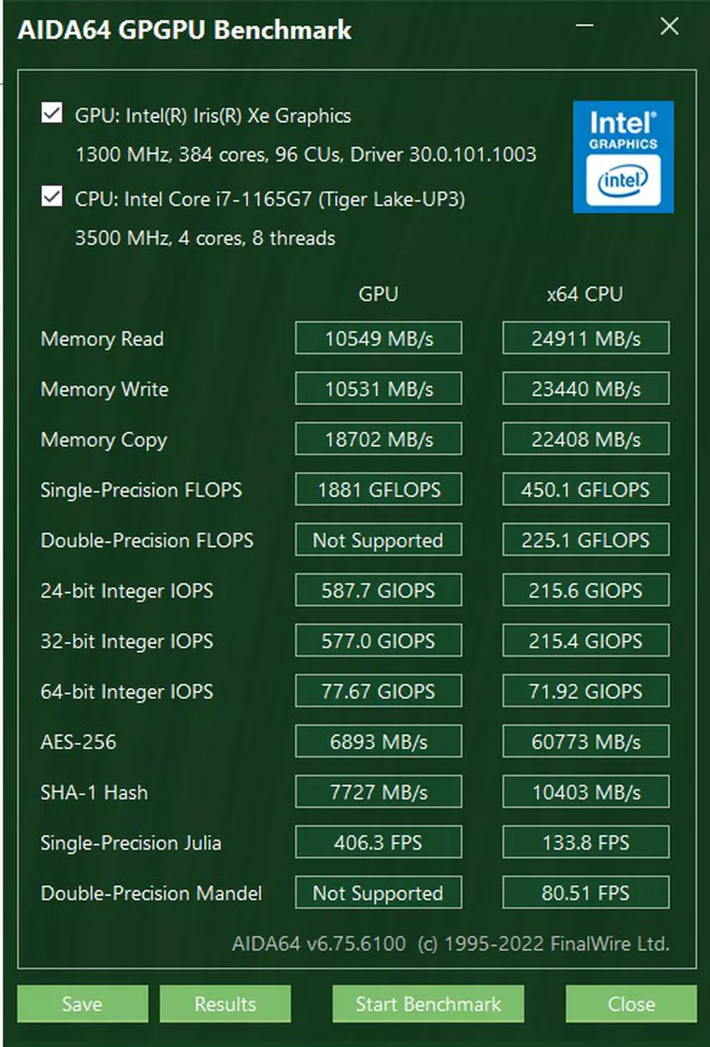Click the Intel Graphics logo badge

tap(623, 156)
